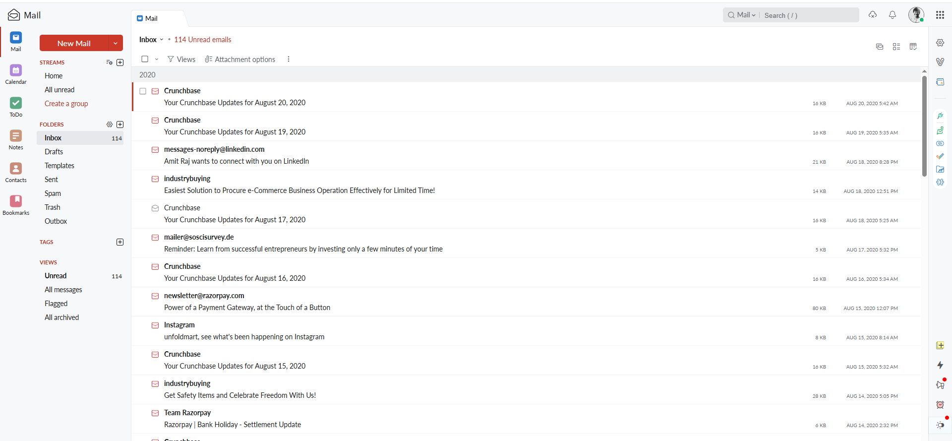This screenshot has width=952, height=441.
Task: Open the user profile avatar
Action: [x=916, y=15]
